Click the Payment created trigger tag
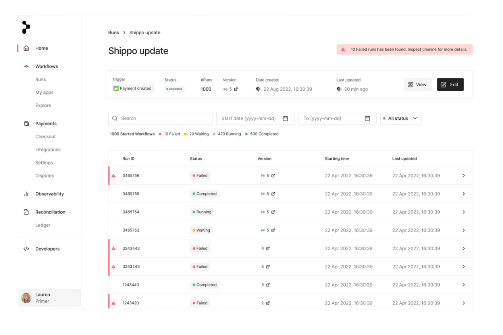This screenshot has width=503, height=335. pos(133,89)
